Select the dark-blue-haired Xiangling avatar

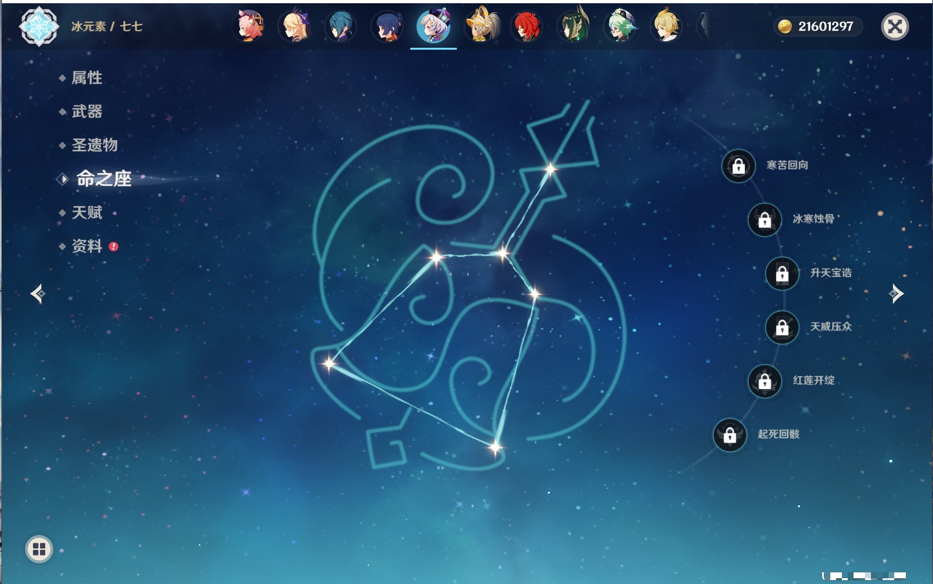[x=387, y=26]
